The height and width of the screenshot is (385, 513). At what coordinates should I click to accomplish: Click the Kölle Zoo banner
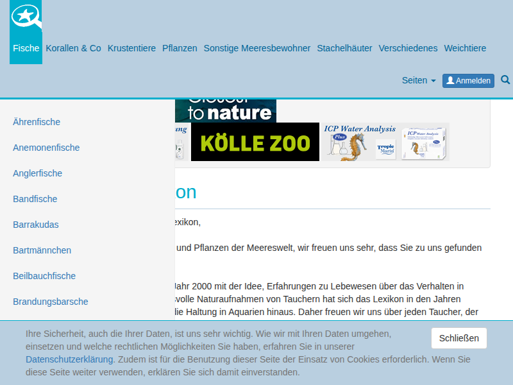point(255,142)
